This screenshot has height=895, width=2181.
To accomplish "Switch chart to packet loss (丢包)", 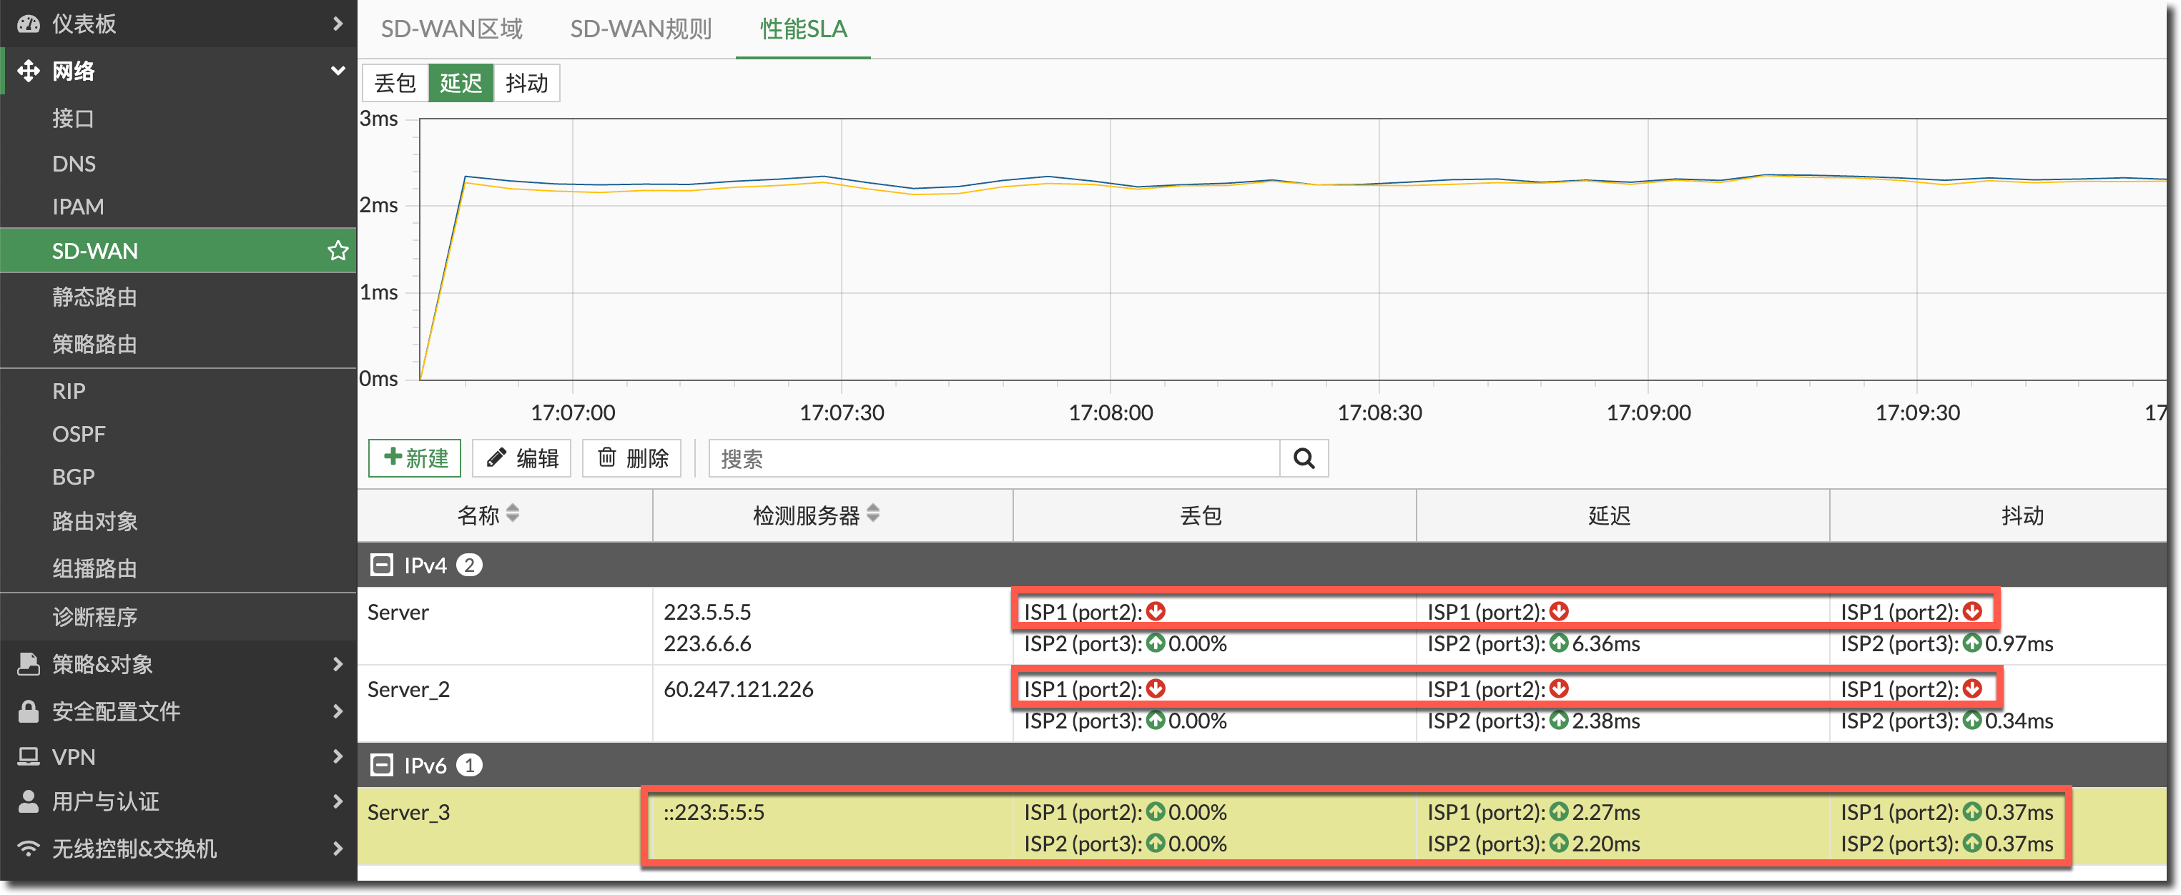I will (395, 83).
